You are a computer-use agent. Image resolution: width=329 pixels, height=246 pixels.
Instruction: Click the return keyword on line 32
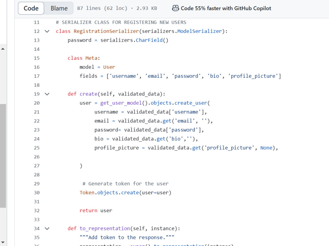pyautogui.click(x=88, y=211)
